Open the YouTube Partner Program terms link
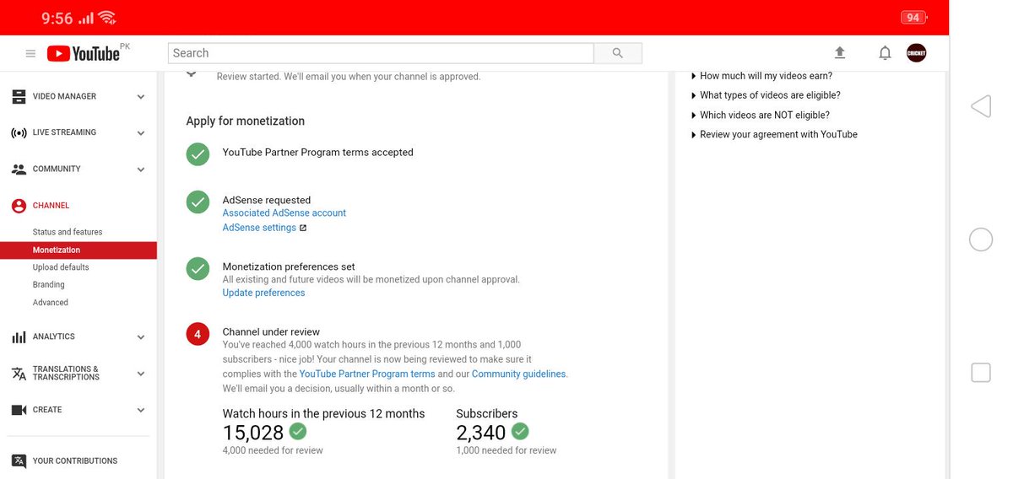Viewport: 1013px width, 479px height. [x=367, y=374]
